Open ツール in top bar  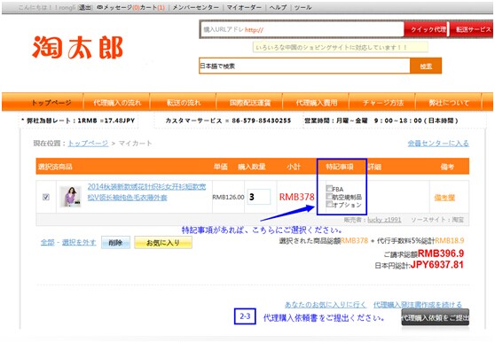(302, 7)
